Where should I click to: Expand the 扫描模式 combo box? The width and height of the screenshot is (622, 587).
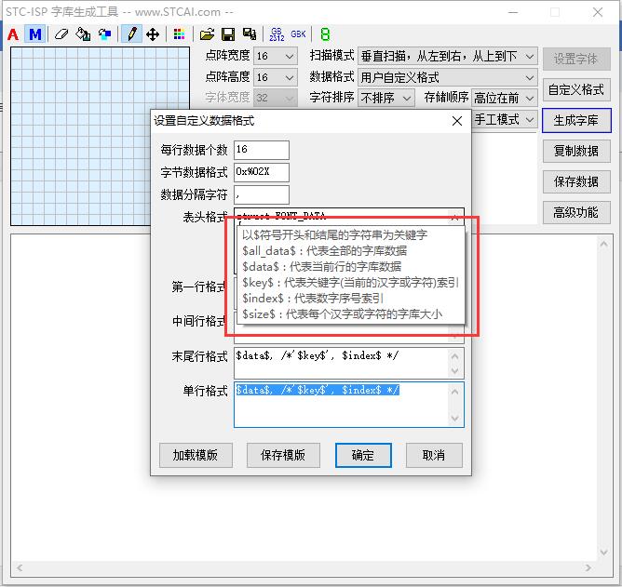pyautogui.click(x=448, y=57)
